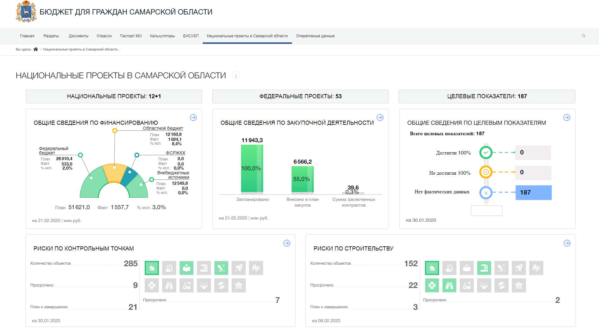
Task: Click the Сумма заключенных контрактов label
Action: [354, 202]
